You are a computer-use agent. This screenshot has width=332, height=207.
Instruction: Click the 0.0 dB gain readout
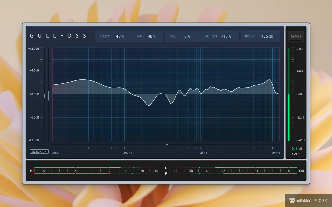click(297, 149)
